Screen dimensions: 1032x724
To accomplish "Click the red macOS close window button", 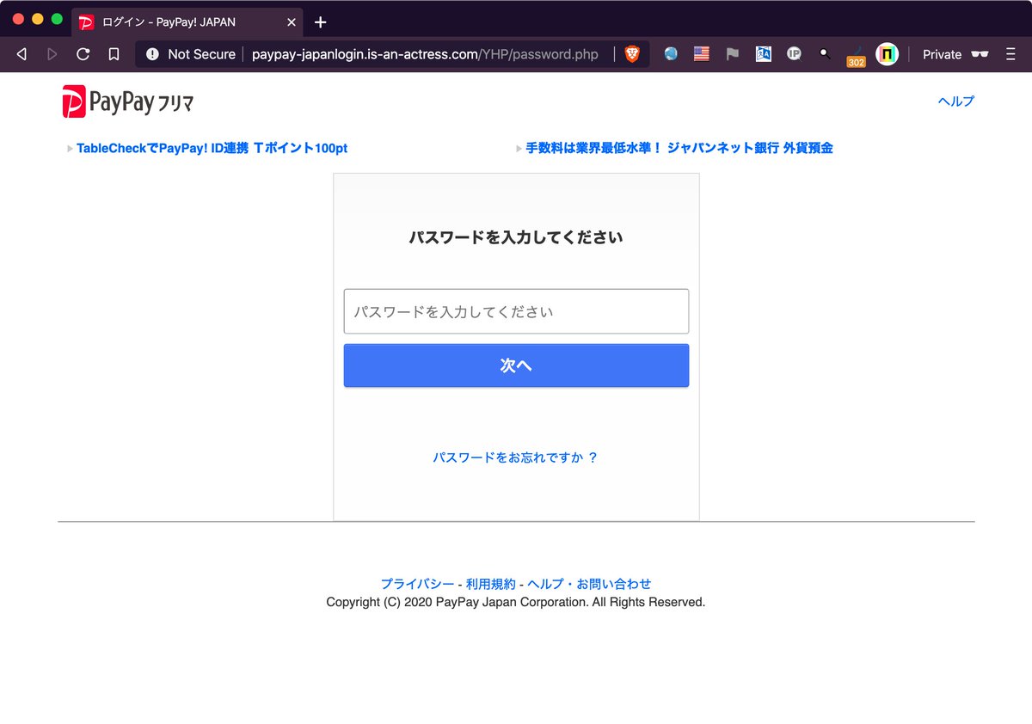I will (18, 19).
